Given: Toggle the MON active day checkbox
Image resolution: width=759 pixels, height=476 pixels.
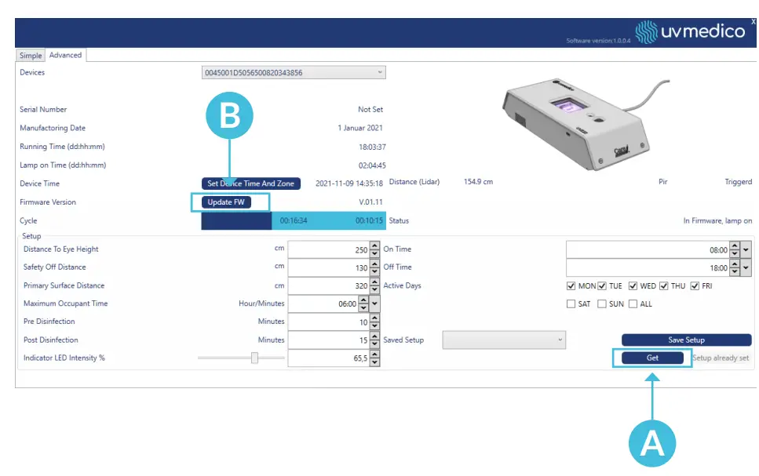Looking at the screenshot, I should pos(571,286).
